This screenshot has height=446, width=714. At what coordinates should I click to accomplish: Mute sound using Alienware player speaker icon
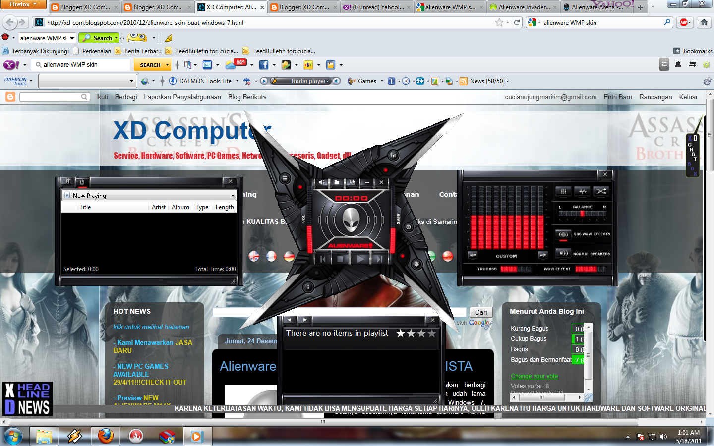322,182
